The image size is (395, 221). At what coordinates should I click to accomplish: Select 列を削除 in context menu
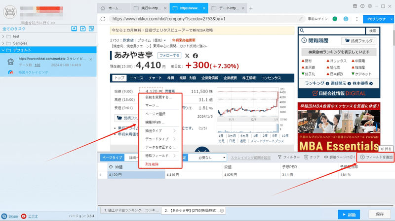click(x=152, y=164)
